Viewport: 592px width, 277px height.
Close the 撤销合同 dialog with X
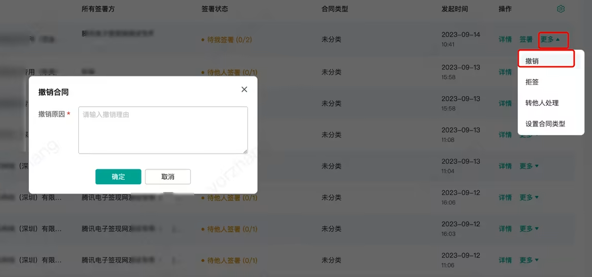(x=244, y=90)
